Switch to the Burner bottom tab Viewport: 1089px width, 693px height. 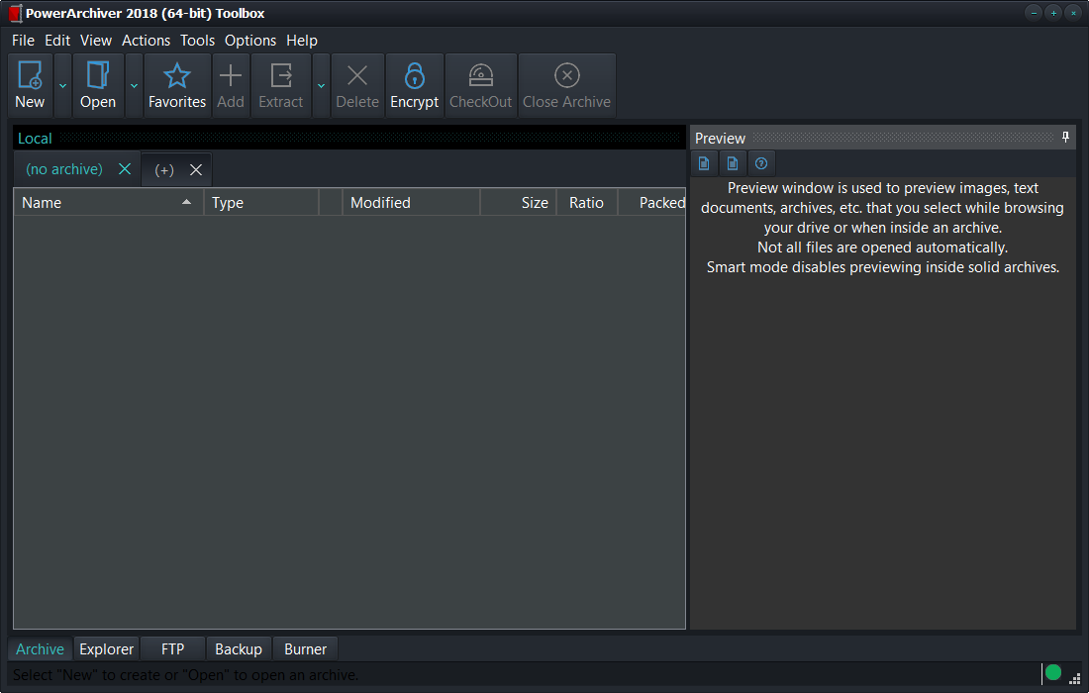pyautogui.click(x=305, y=649)
